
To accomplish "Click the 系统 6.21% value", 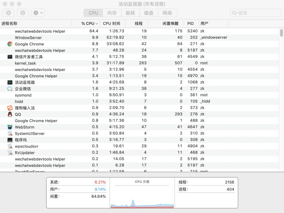I will [100, 182].
